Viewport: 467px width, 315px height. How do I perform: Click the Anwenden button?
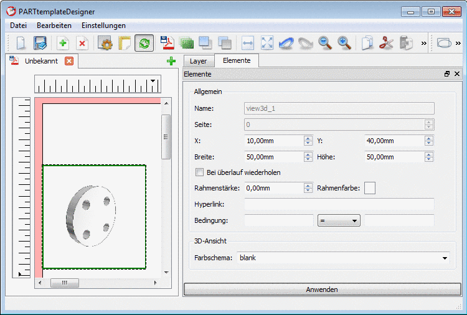click(x=323, y=289)
